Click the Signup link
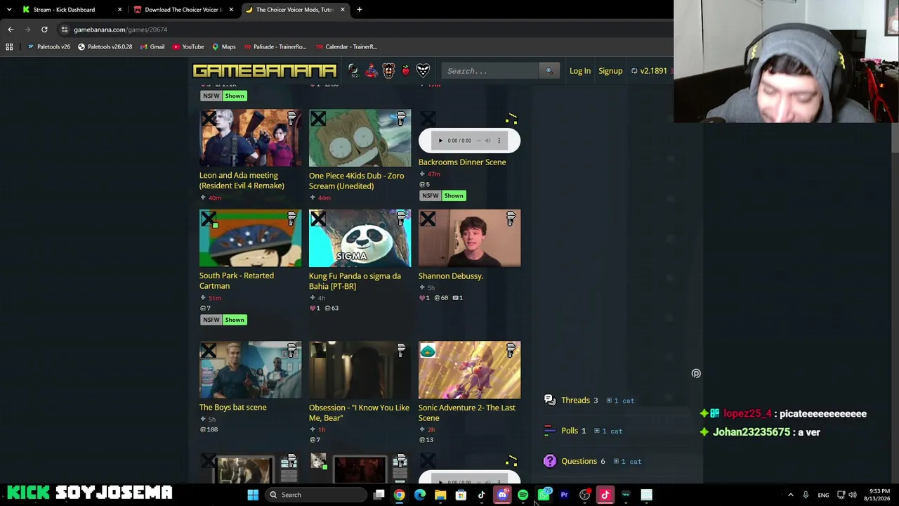The width and height of the screenshot is (899, 506). [610, 71]
